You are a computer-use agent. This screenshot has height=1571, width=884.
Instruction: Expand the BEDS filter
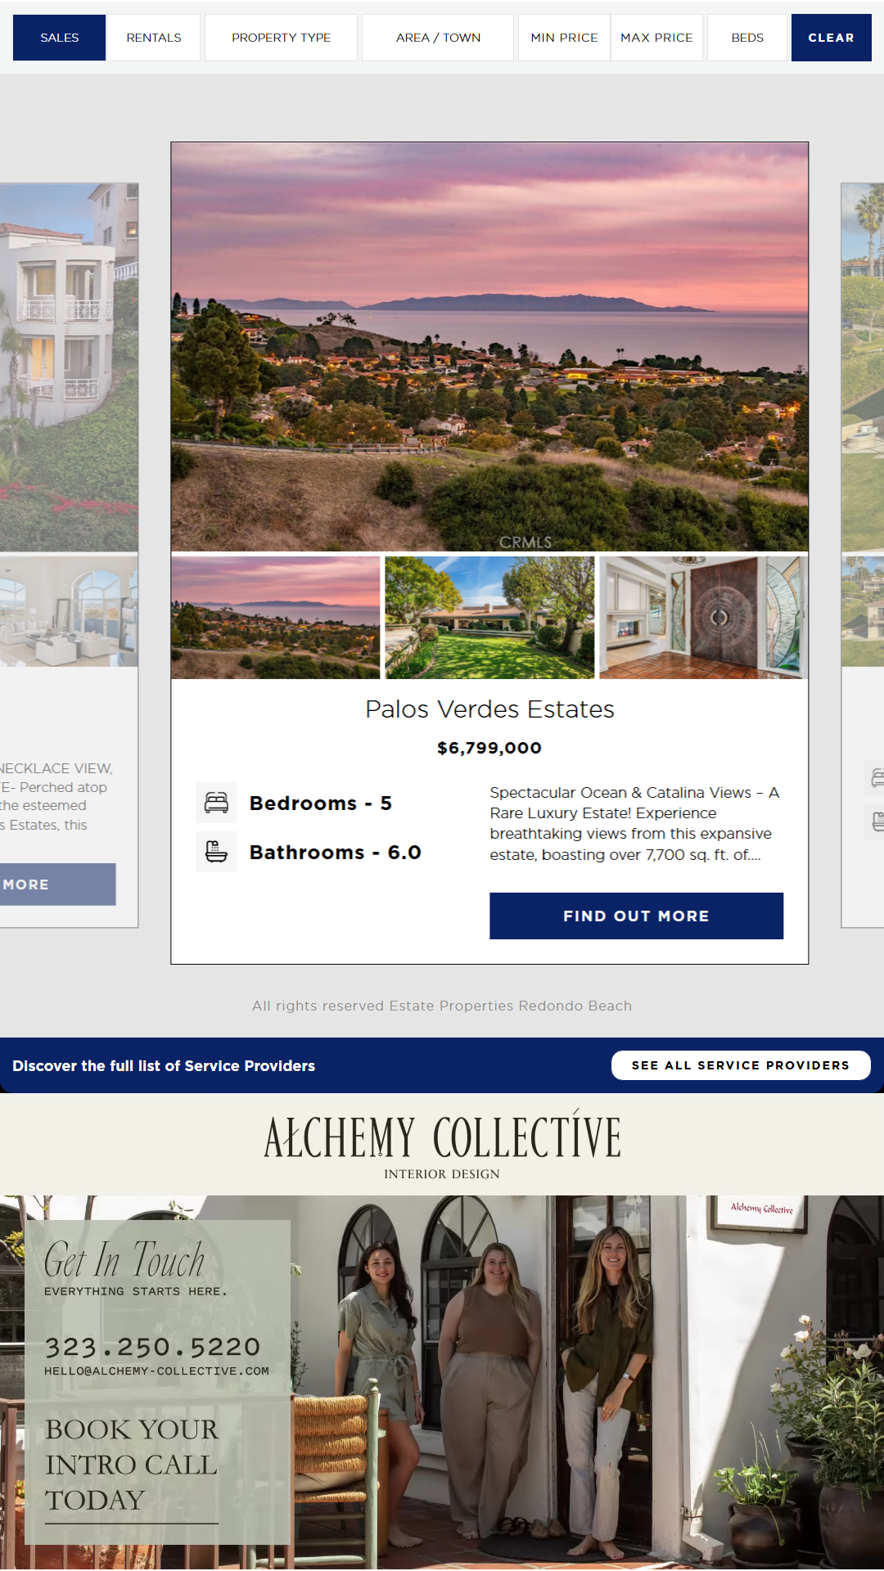[747, 38]
